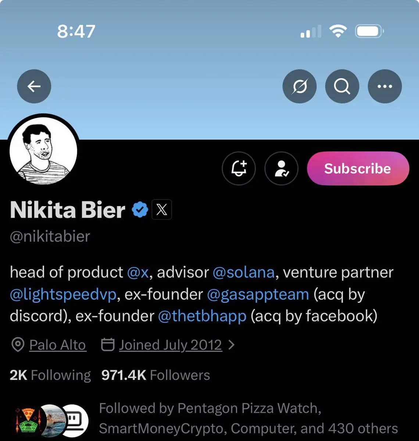This screenshot has width=419, height=441.
Task: Tap the blue verified checkmark badge
Action: click(140, 210)
